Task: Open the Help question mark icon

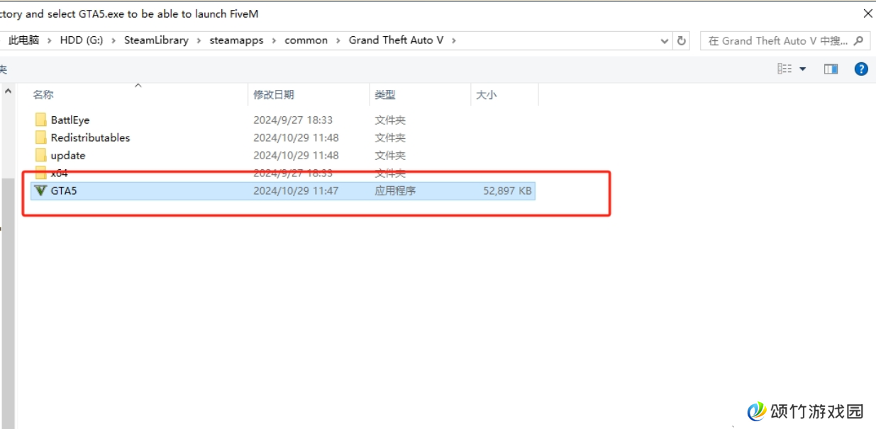Action: (861, 69)
